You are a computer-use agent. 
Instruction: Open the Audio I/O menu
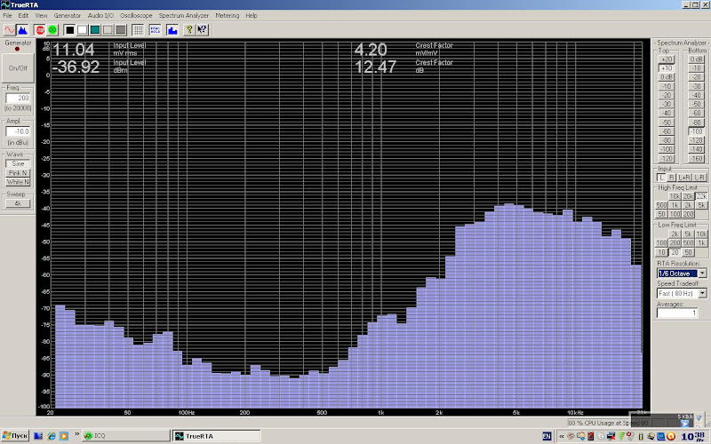coord(100,16)
